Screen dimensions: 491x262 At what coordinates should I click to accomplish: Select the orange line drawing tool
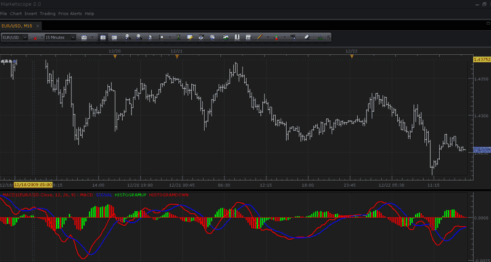pyautogui.click(x=259, y=37)
